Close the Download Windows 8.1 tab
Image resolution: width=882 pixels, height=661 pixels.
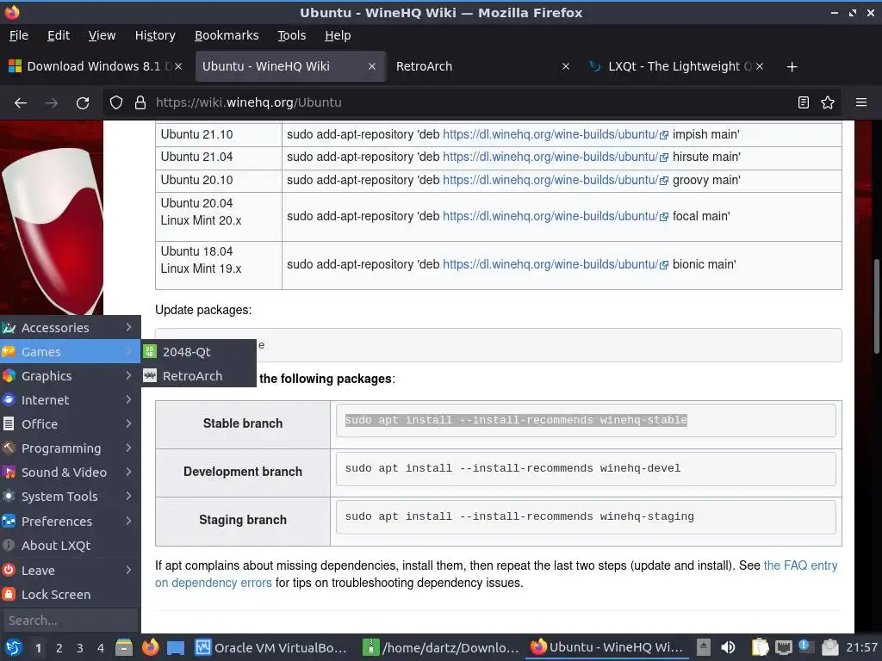point(178,66)
